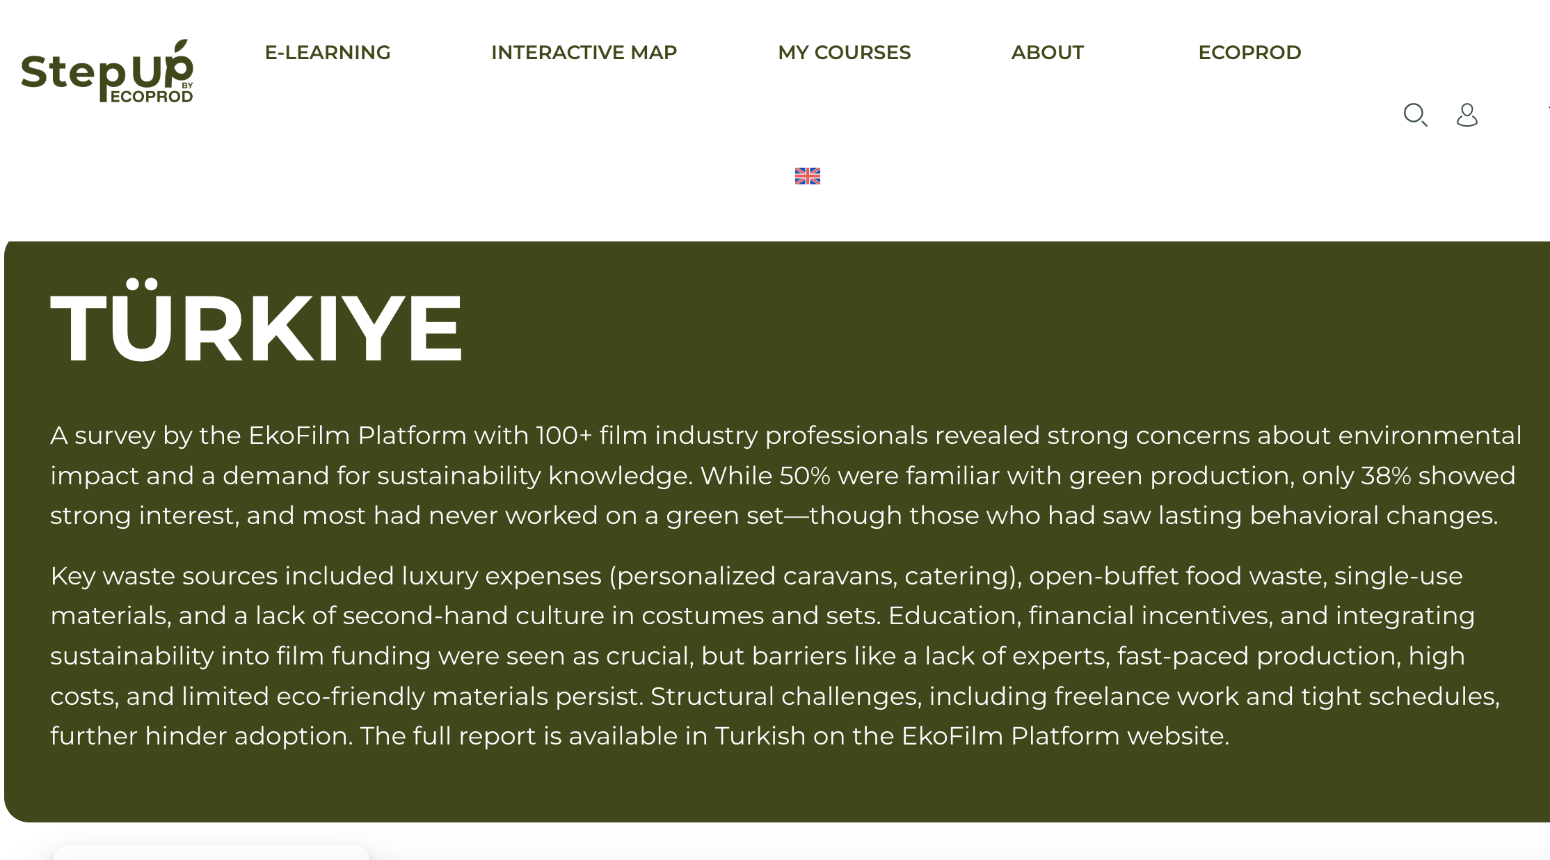Click the '100+' figure in the survey text
The width and height of the screenshot is (1550, 860).
click(x=564, y=436)
